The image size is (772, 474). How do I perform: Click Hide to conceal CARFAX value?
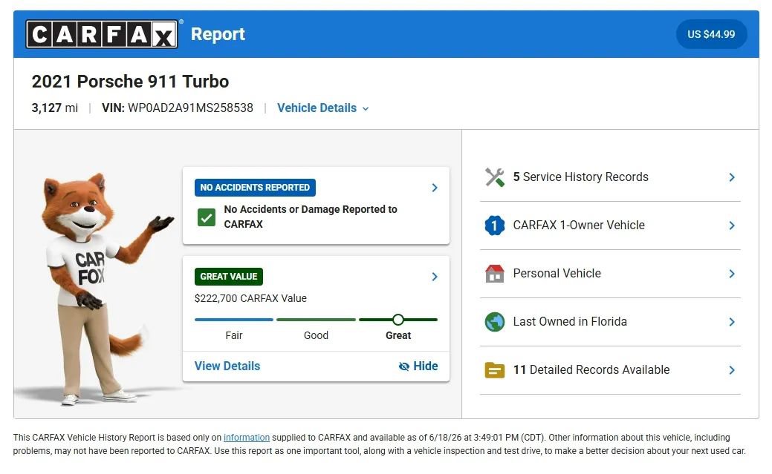point(418,366)
